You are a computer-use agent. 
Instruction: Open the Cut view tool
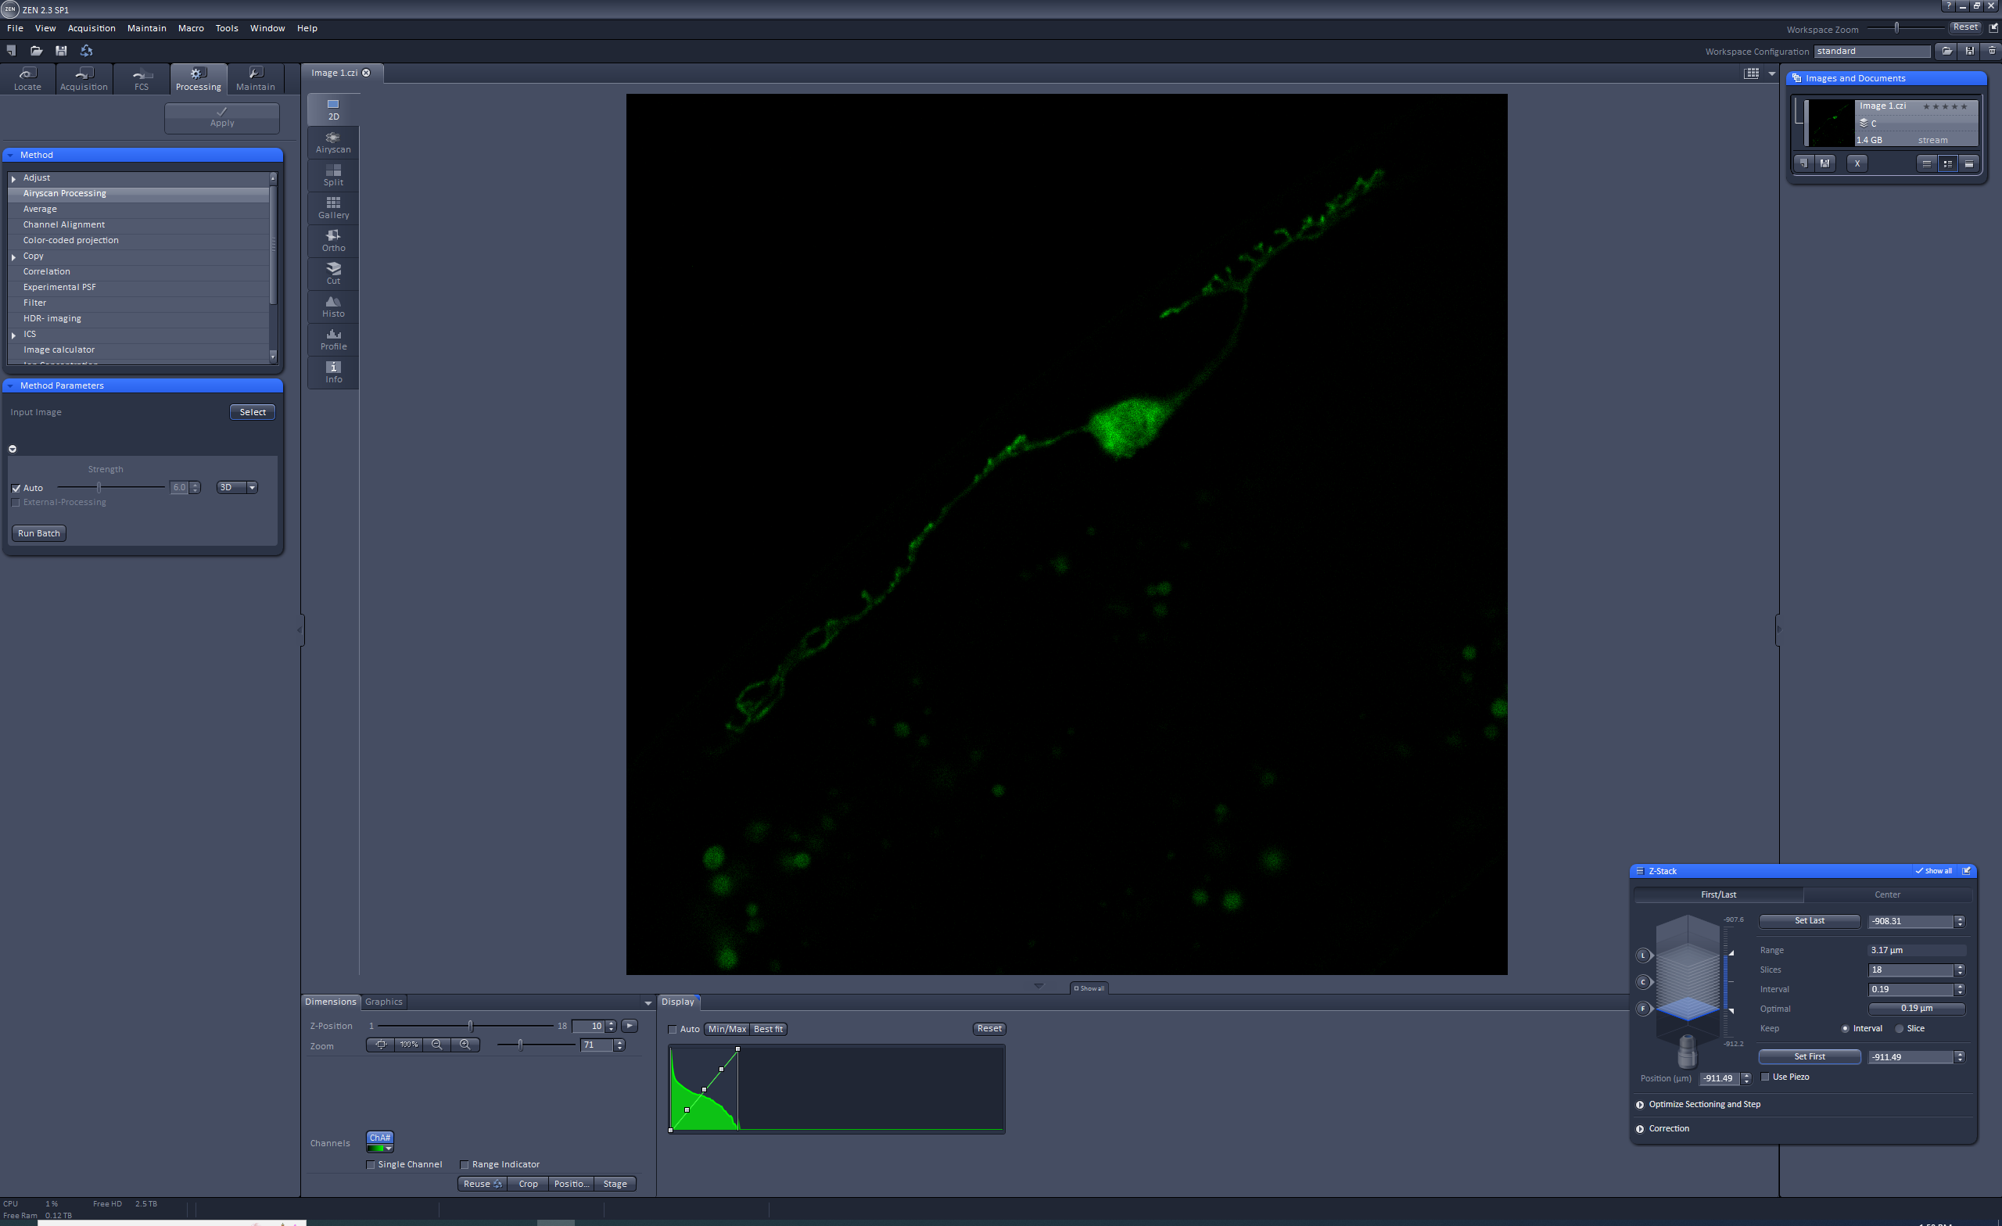[x=333, y=272]
